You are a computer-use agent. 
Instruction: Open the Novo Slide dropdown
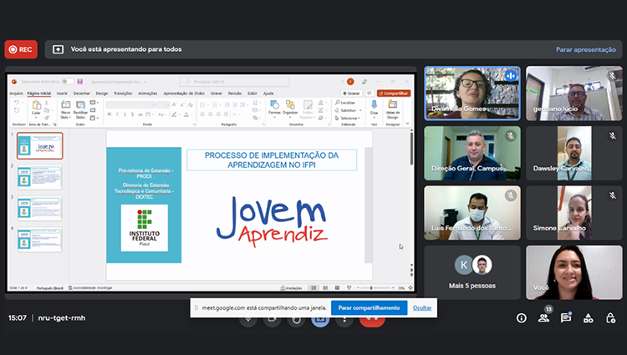point(65,116)
